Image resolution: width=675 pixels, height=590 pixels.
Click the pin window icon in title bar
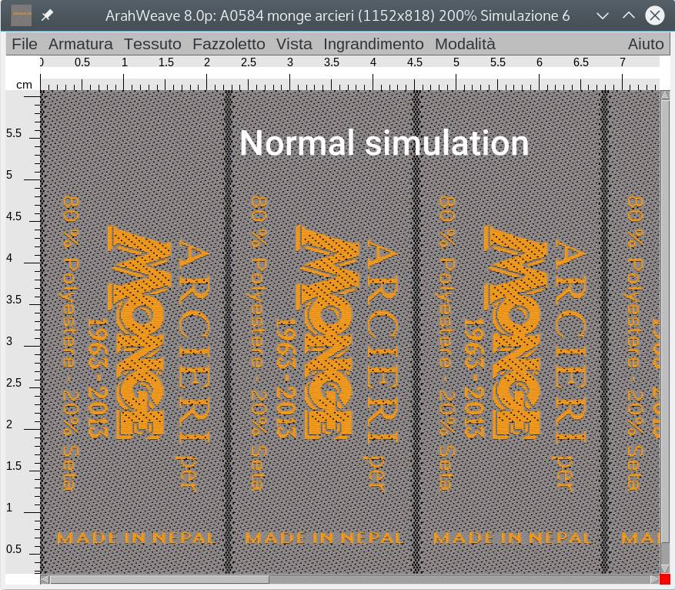tap(46, 15)
